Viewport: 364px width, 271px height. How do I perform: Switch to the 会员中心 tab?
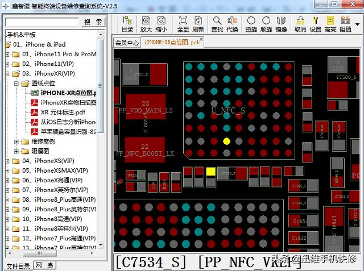(127, 43)
